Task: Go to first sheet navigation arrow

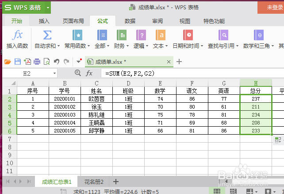Action: (8, 181)
